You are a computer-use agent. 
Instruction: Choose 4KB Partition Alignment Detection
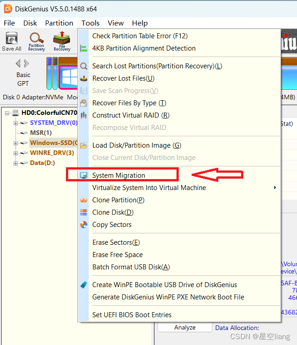(x=179, y=48)
